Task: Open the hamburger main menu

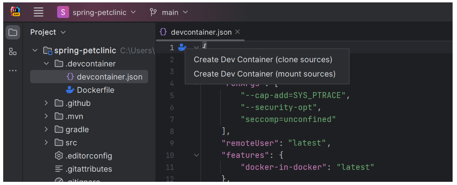Action: (x=38, y=12)
